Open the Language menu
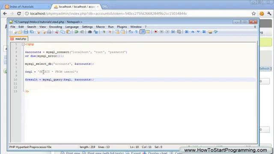This screenshot has width=274, height=154. (x=72, y=27)
